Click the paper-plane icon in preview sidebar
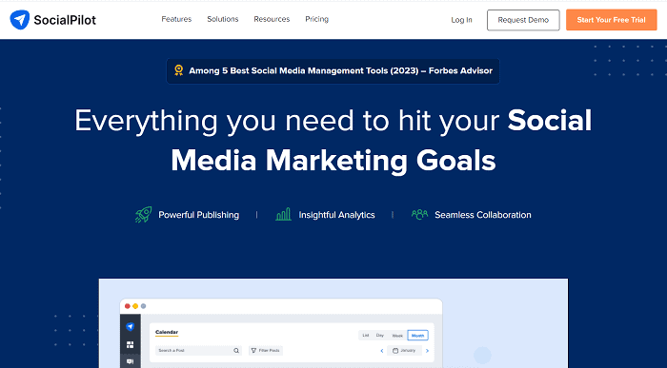The width and height of the screenshot is (667, 368). (x=131, y=326)
